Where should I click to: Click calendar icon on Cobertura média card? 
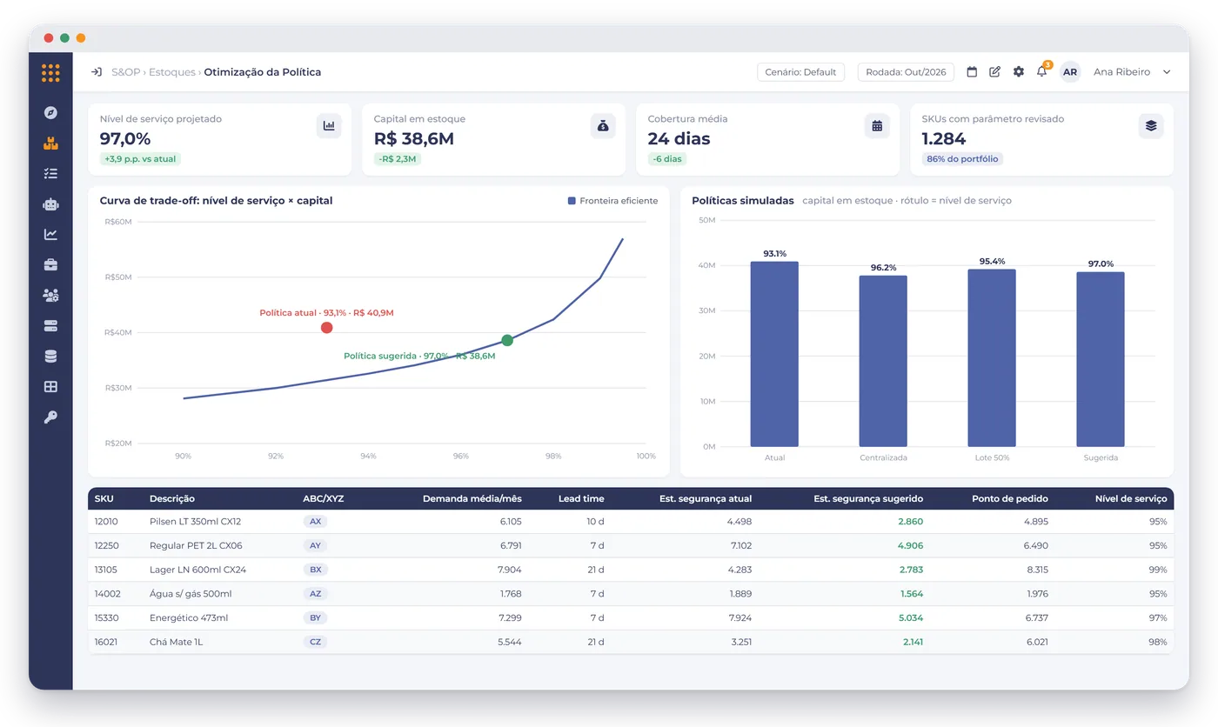point(877,126)
